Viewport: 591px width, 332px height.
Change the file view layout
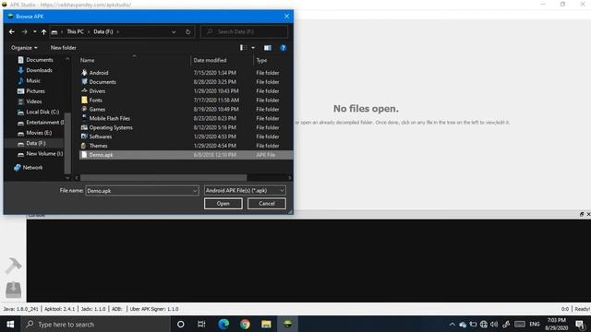[x=244, y=48]
